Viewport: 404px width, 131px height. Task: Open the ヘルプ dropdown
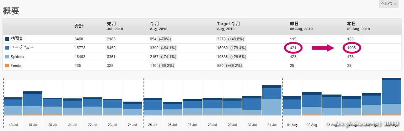coord(388,4)
